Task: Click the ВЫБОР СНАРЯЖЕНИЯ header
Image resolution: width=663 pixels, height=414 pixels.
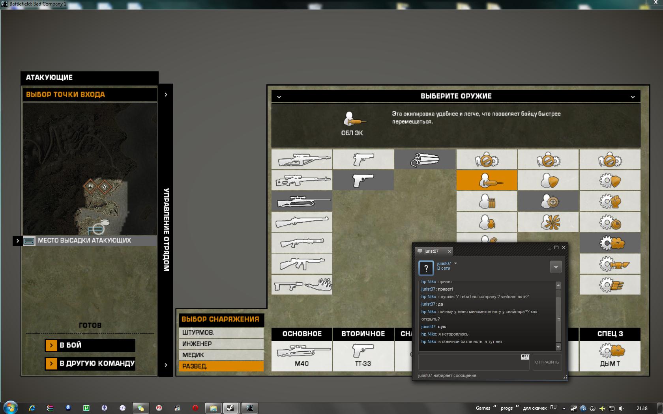Action: point(221,319)
